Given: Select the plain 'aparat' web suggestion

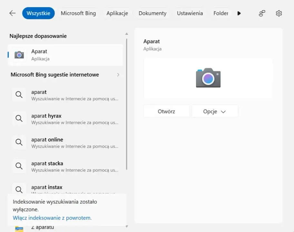Looking at the screenshot, I should (x=66, y=95).
